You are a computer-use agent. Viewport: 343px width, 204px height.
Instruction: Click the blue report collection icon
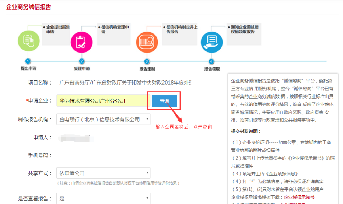point(212,42)
